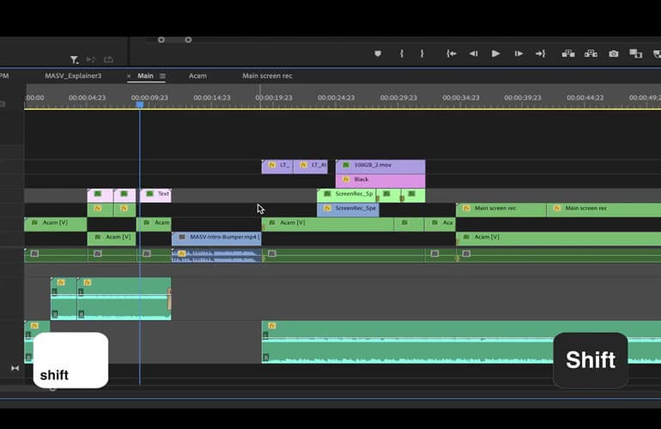Click the dimmed share/export icon beside the funnel
The width and height of the screenshot is (661, 429).
(x=108, y=59)
